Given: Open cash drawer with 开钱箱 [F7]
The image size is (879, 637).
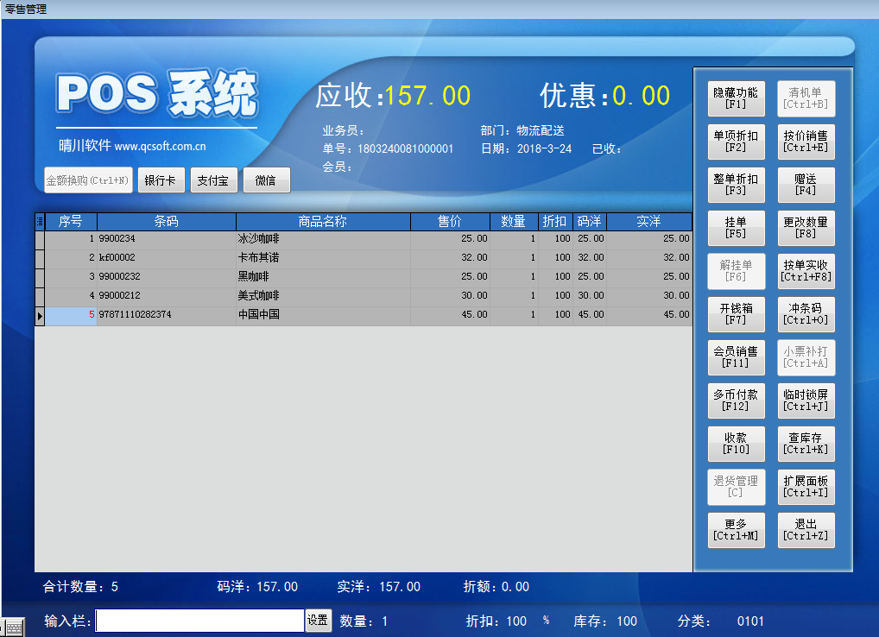Looking at the screenshot, I should 736,314.
